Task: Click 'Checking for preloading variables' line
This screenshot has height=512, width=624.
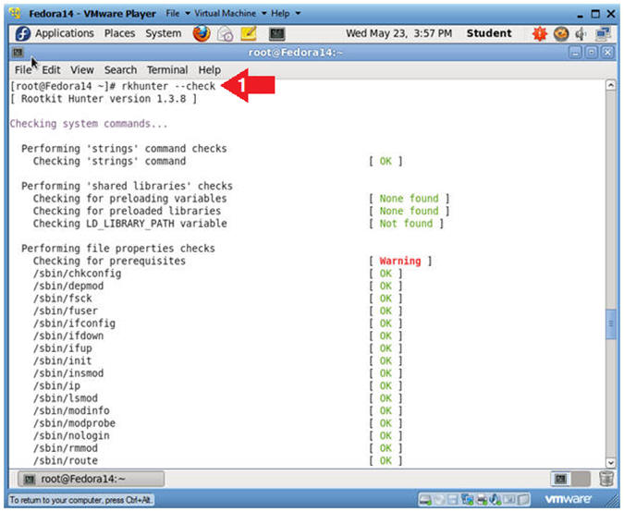Action: tap(130, 199)
